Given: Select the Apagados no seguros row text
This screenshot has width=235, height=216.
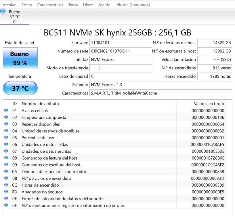Looking at the screenshot, I should tap(42, 192).
